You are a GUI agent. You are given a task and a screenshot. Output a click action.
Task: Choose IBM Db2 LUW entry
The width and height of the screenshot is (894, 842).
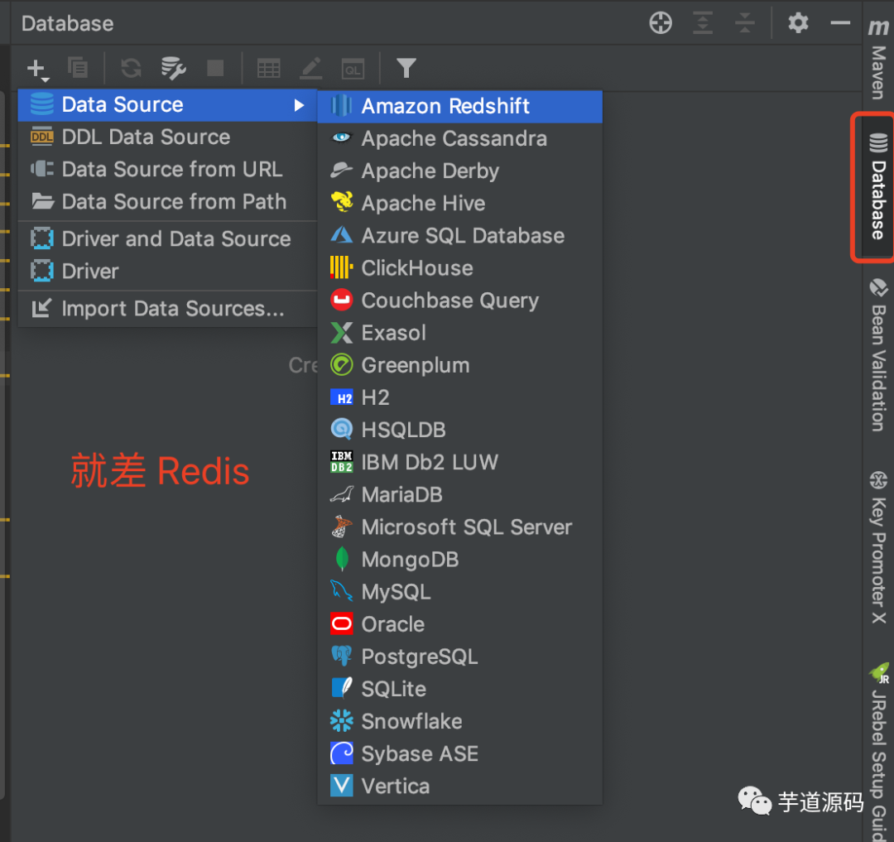pos(459,462)
